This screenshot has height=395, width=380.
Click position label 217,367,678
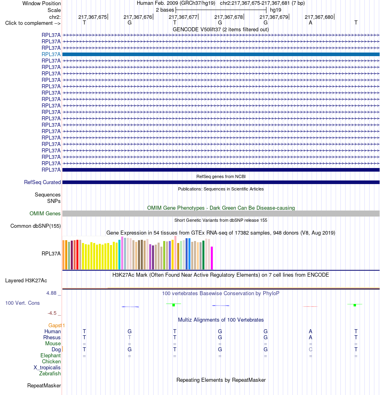228,17
